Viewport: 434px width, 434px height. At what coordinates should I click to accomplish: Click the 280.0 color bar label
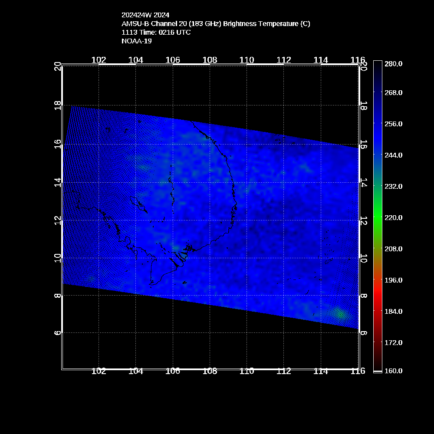click(x=393, y=64)
